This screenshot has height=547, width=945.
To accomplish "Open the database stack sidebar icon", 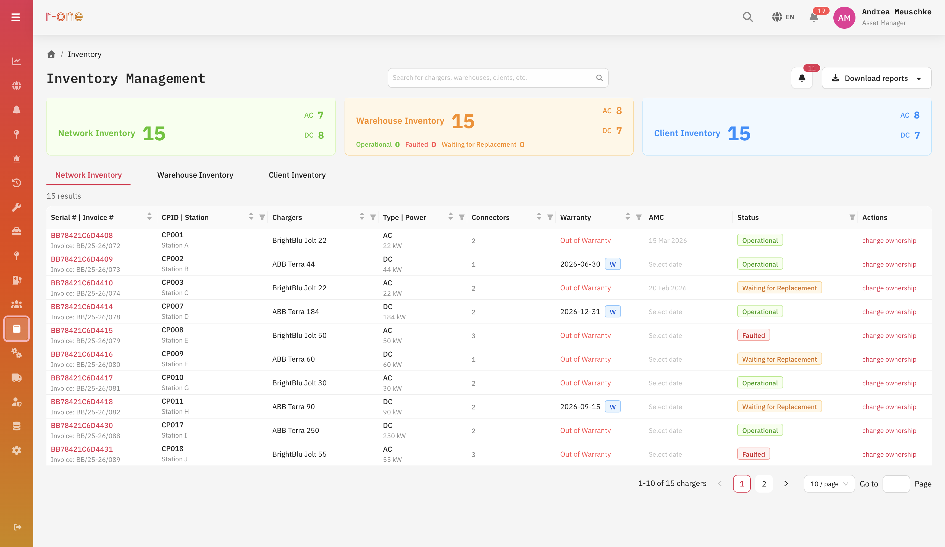I will click(x=17, y=426).
